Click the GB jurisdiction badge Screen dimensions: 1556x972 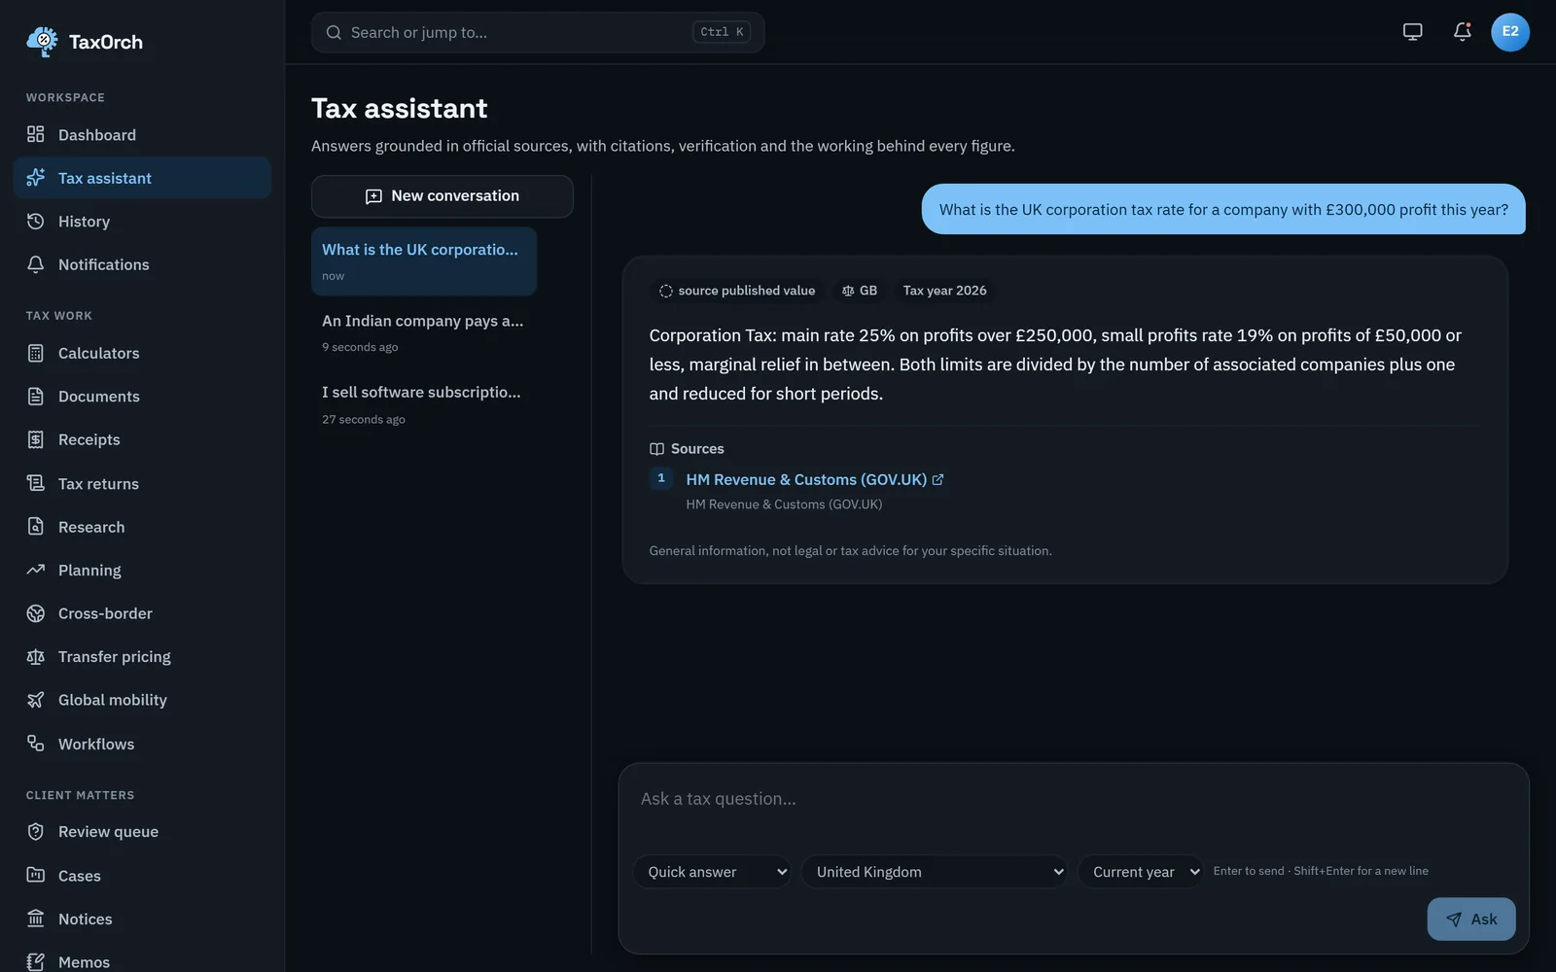(x=860, y=291)
